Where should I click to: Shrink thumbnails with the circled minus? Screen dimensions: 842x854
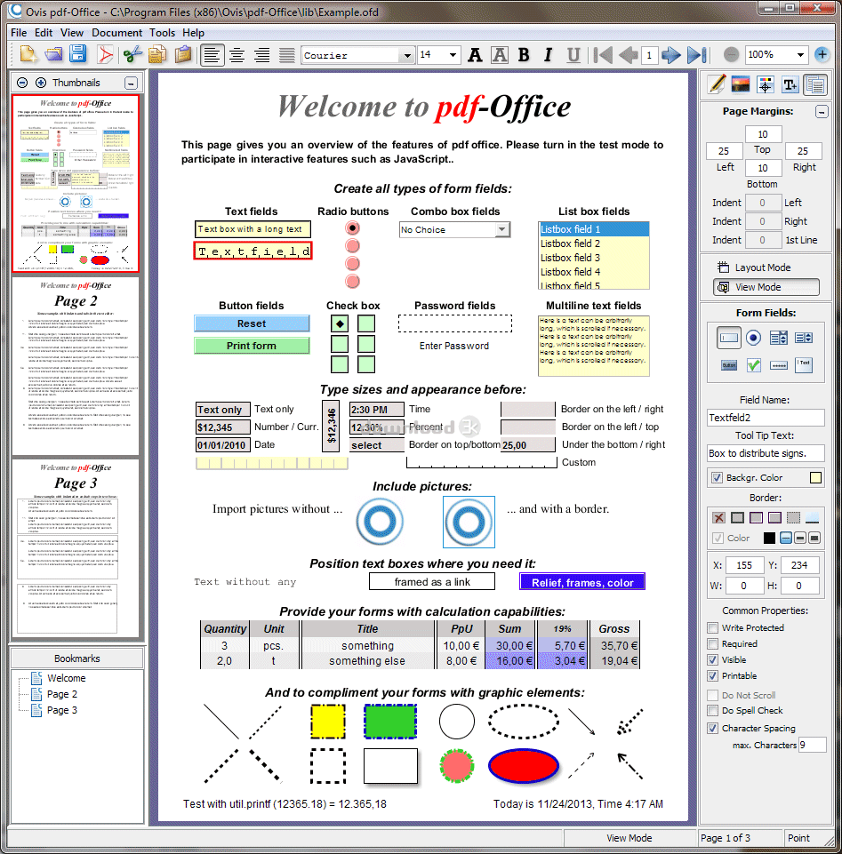click(x=22, y=83)
